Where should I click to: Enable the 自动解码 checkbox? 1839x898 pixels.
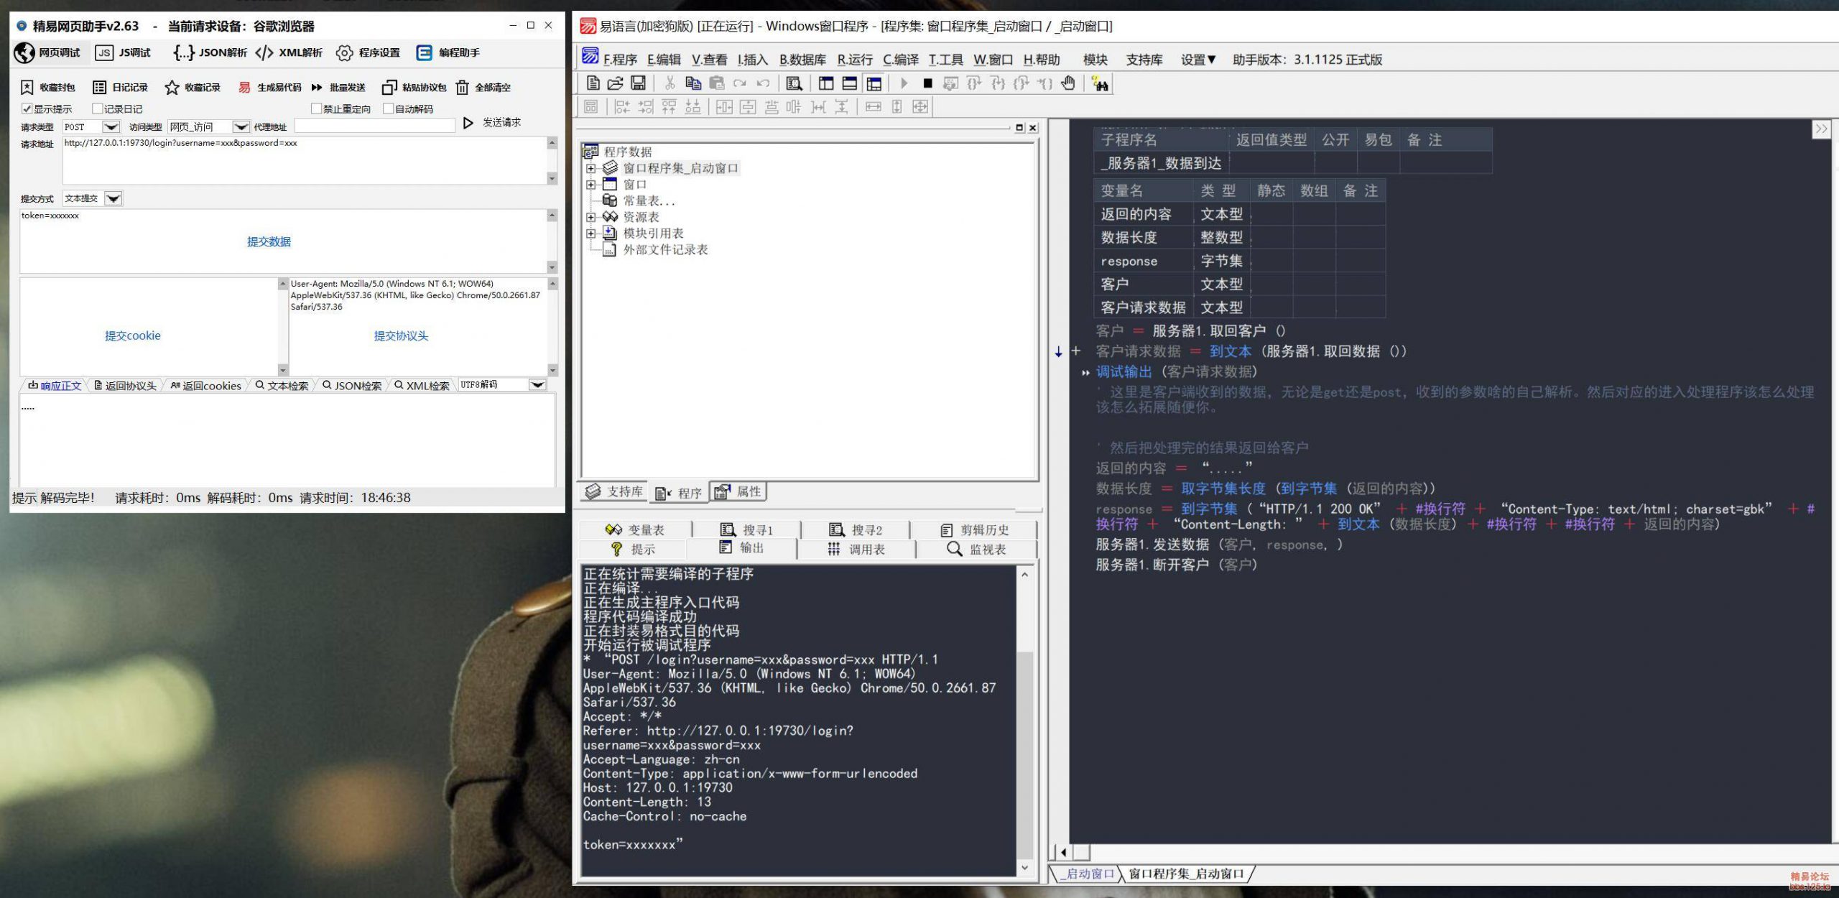point(389,108)
